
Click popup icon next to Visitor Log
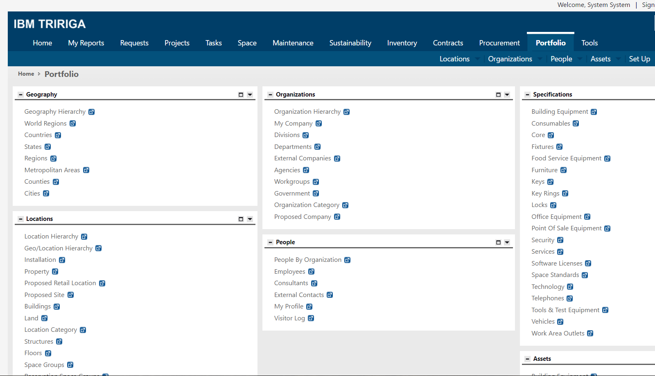tap(311, 318)
